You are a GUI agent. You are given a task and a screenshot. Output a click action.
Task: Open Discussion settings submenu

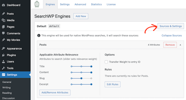[x=8, y=98]
